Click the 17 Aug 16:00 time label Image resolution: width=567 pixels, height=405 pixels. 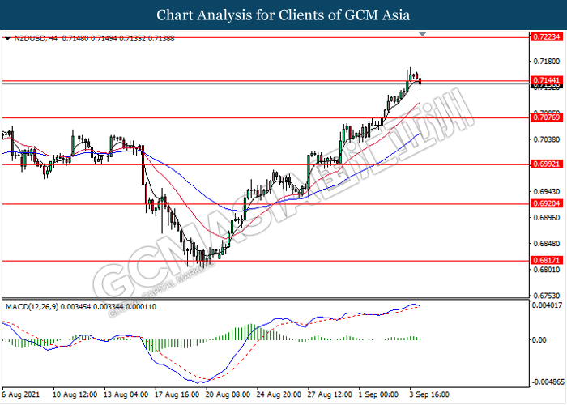pyautogui.click(x=177, y=394)
